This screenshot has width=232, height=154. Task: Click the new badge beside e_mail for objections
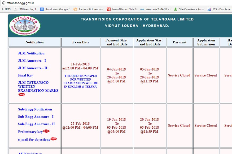53,139
